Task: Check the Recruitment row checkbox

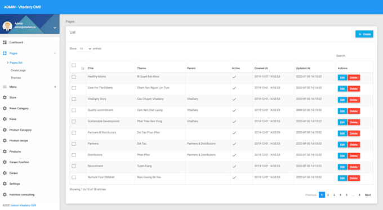Action: (74, 166)
